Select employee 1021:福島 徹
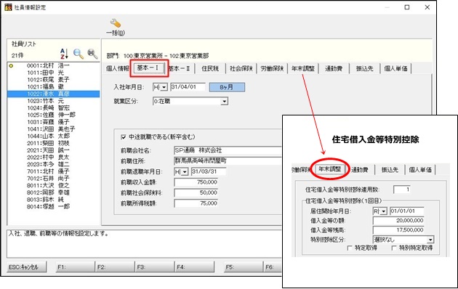This screenshot has height=289, width=458. [x=45, y=86]
